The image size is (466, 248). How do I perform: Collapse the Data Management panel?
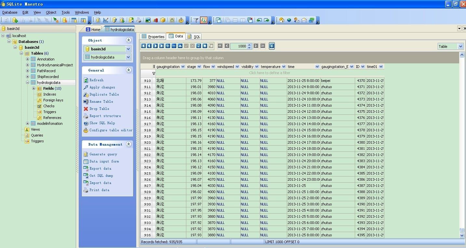(x=128, y=144)
